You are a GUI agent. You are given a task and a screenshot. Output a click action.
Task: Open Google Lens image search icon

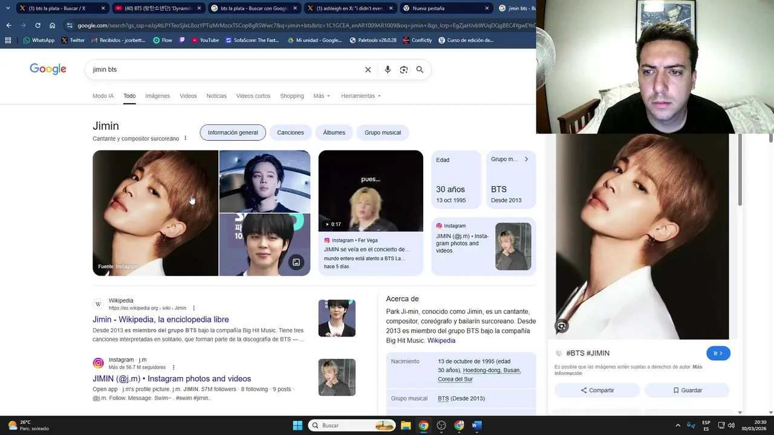click(404, 69)
